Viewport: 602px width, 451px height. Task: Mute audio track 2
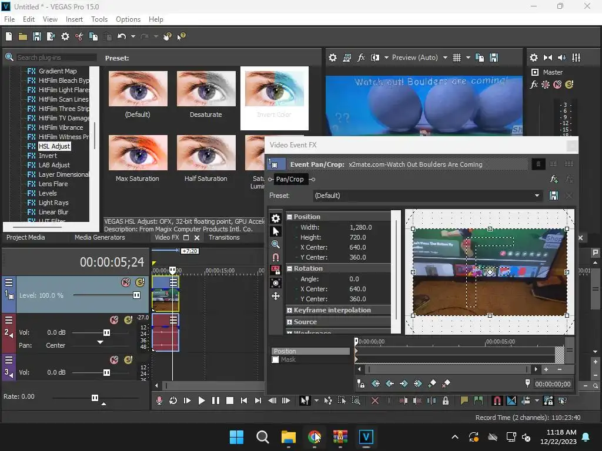114,320
